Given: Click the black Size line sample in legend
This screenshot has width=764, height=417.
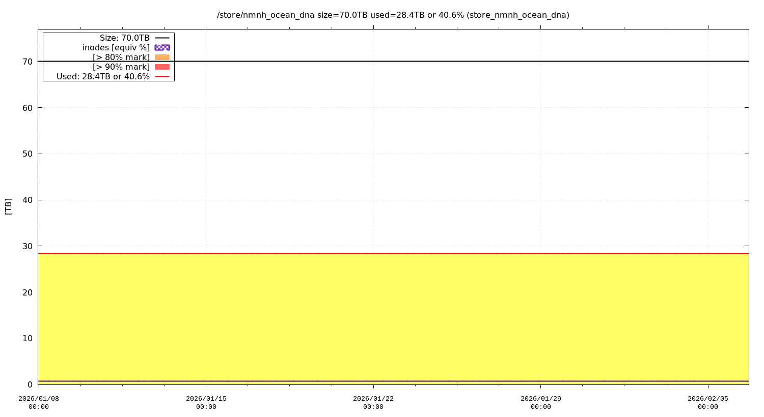Looking at the screenshot, I should (x=162, y=38).
